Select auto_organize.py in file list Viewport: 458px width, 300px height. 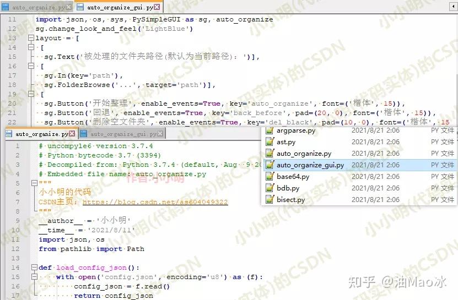pos(359,154)
